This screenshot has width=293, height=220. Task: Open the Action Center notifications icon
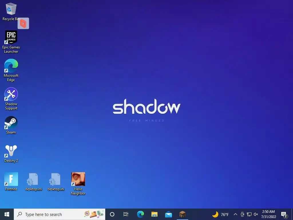(284, 215)
